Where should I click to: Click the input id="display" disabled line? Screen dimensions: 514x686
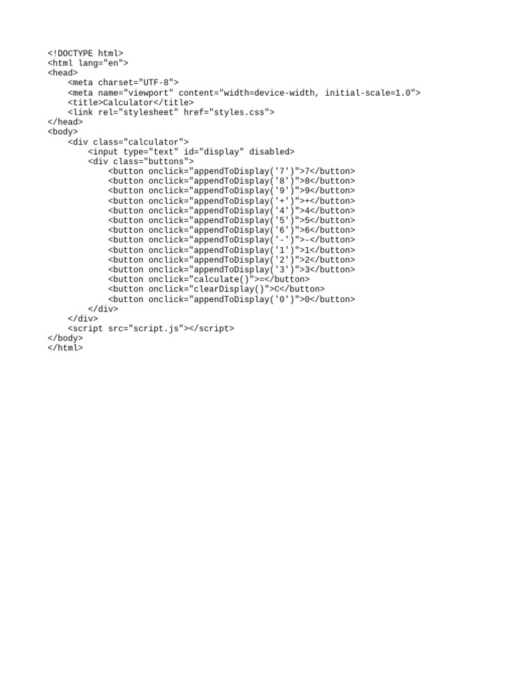pyautogui.click(x=191, y=152)
